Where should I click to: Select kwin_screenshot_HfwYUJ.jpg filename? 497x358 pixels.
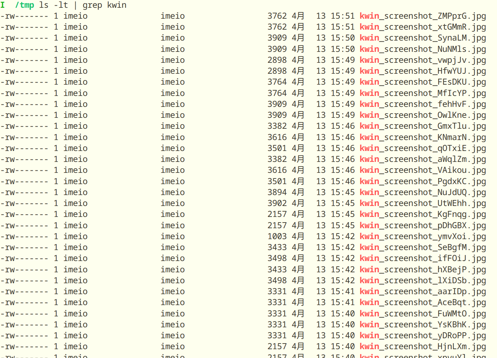(423, 71)
